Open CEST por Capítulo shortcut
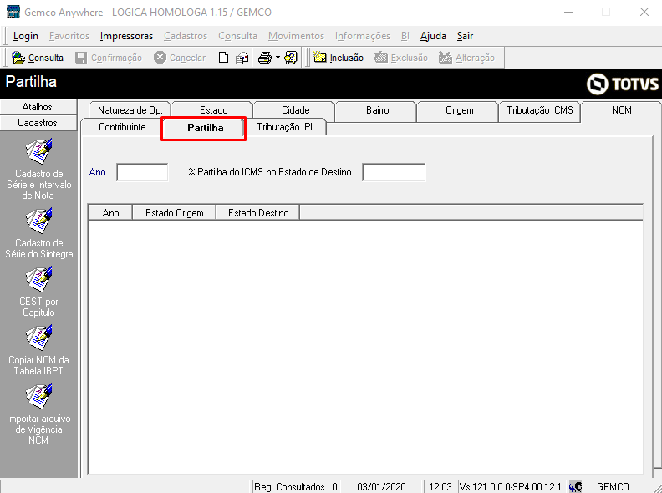The image size is (662, 493). click(x=38, y=292)
